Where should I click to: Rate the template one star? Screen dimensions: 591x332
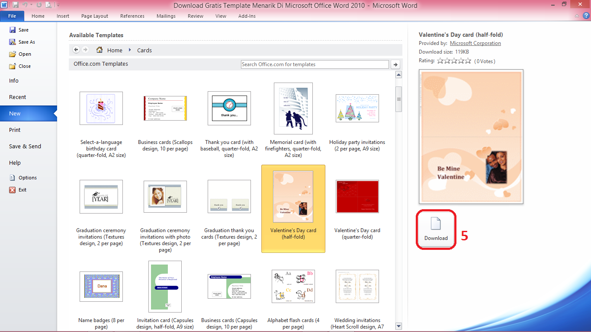pyautogui.click(x=440, y=61)
